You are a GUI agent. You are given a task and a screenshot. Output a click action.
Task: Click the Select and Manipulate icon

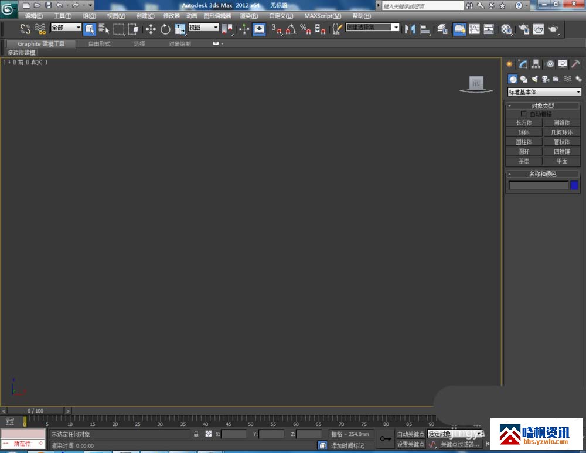244,29
